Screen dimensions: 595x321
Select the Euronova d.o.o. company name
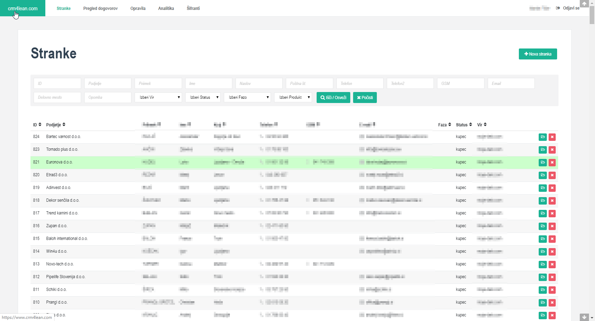point(59,162)
